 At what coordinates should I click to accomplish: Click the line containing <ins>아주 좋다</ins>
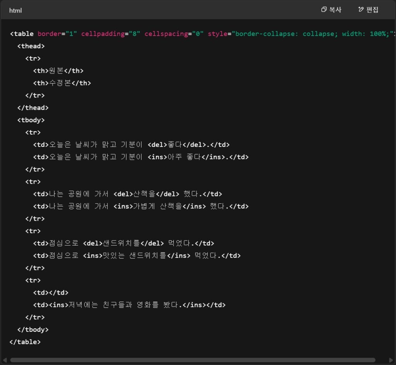pyautogui.click(x=141, y=157)
